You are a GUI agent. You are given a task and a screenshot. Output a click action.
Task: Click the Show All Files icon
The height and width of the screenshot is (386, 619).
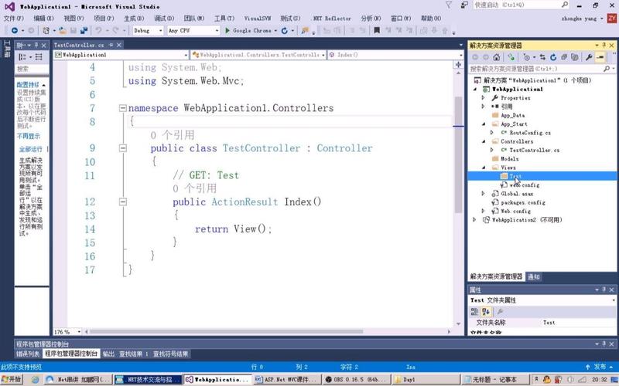575,57
